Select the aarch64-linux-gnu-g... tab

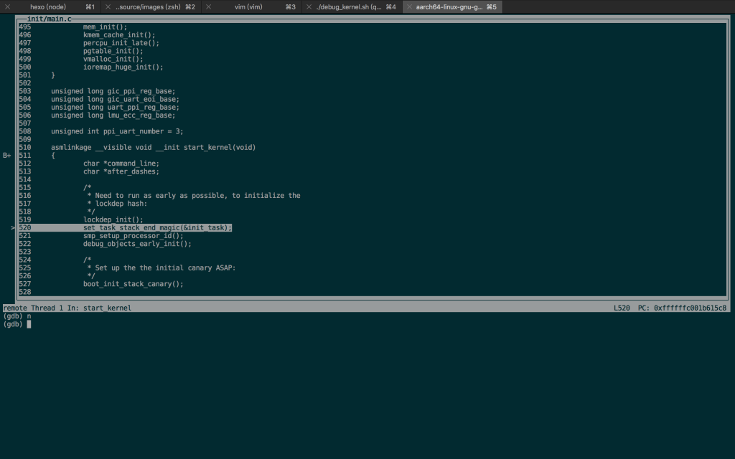coord(452,7)
